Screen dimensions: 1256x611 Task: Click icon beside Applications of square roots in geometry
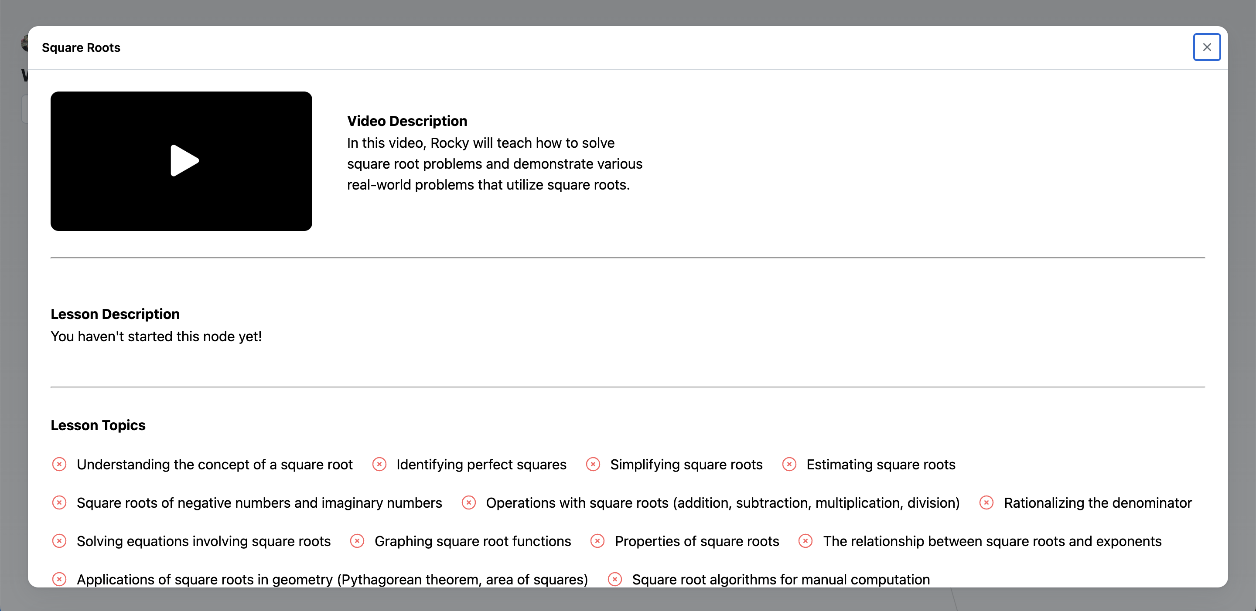[x=59, y=579]
